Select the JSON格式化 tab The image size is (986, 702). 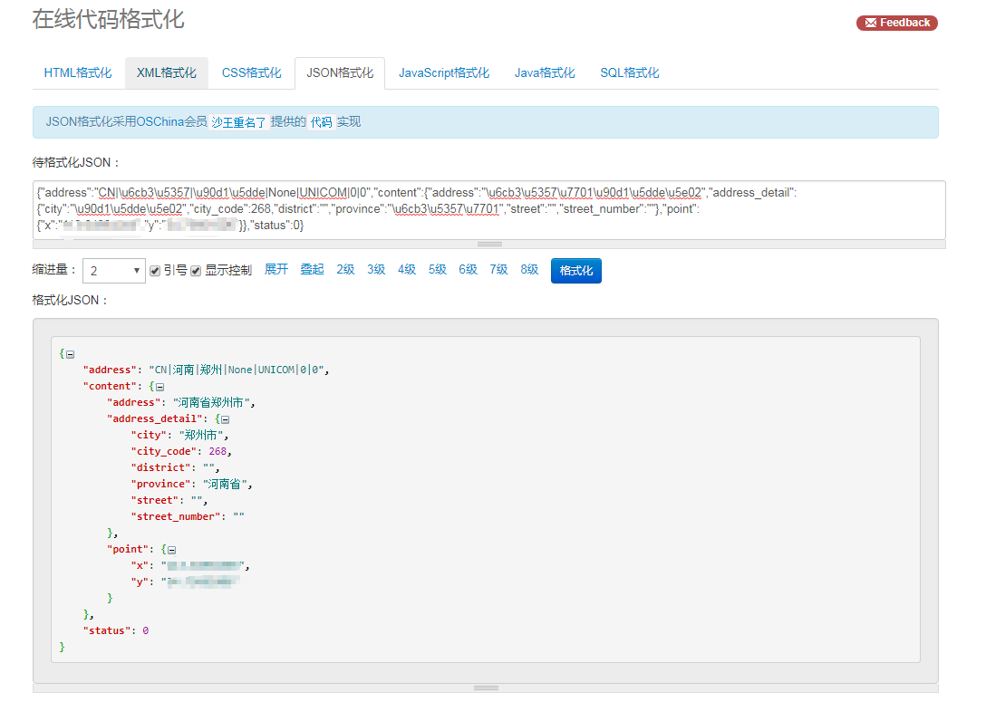[340, 72]
